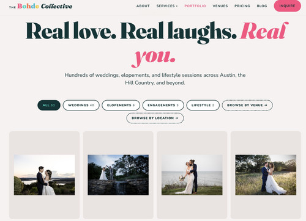This screenshot has width=306, height=221.
Task: Filter portfolio by Engagements 3
Action: click(163, 105)
